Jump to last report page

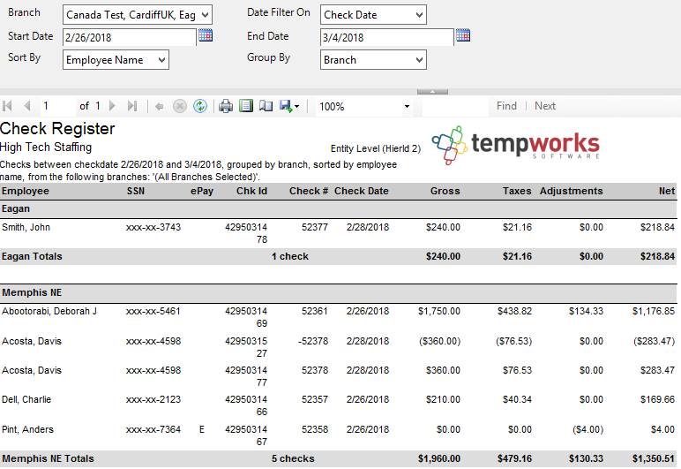(x=132, y=106)
